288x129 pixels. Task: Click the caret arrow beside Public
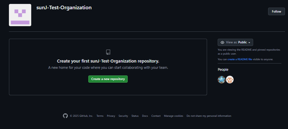tap(249, 43)
